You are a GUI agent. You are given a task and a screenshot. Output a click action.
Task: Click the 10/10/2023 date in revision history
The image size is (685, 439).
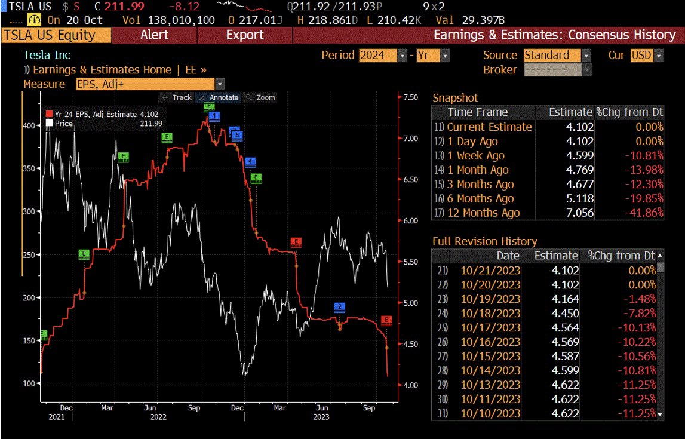[x=490, y=413]
